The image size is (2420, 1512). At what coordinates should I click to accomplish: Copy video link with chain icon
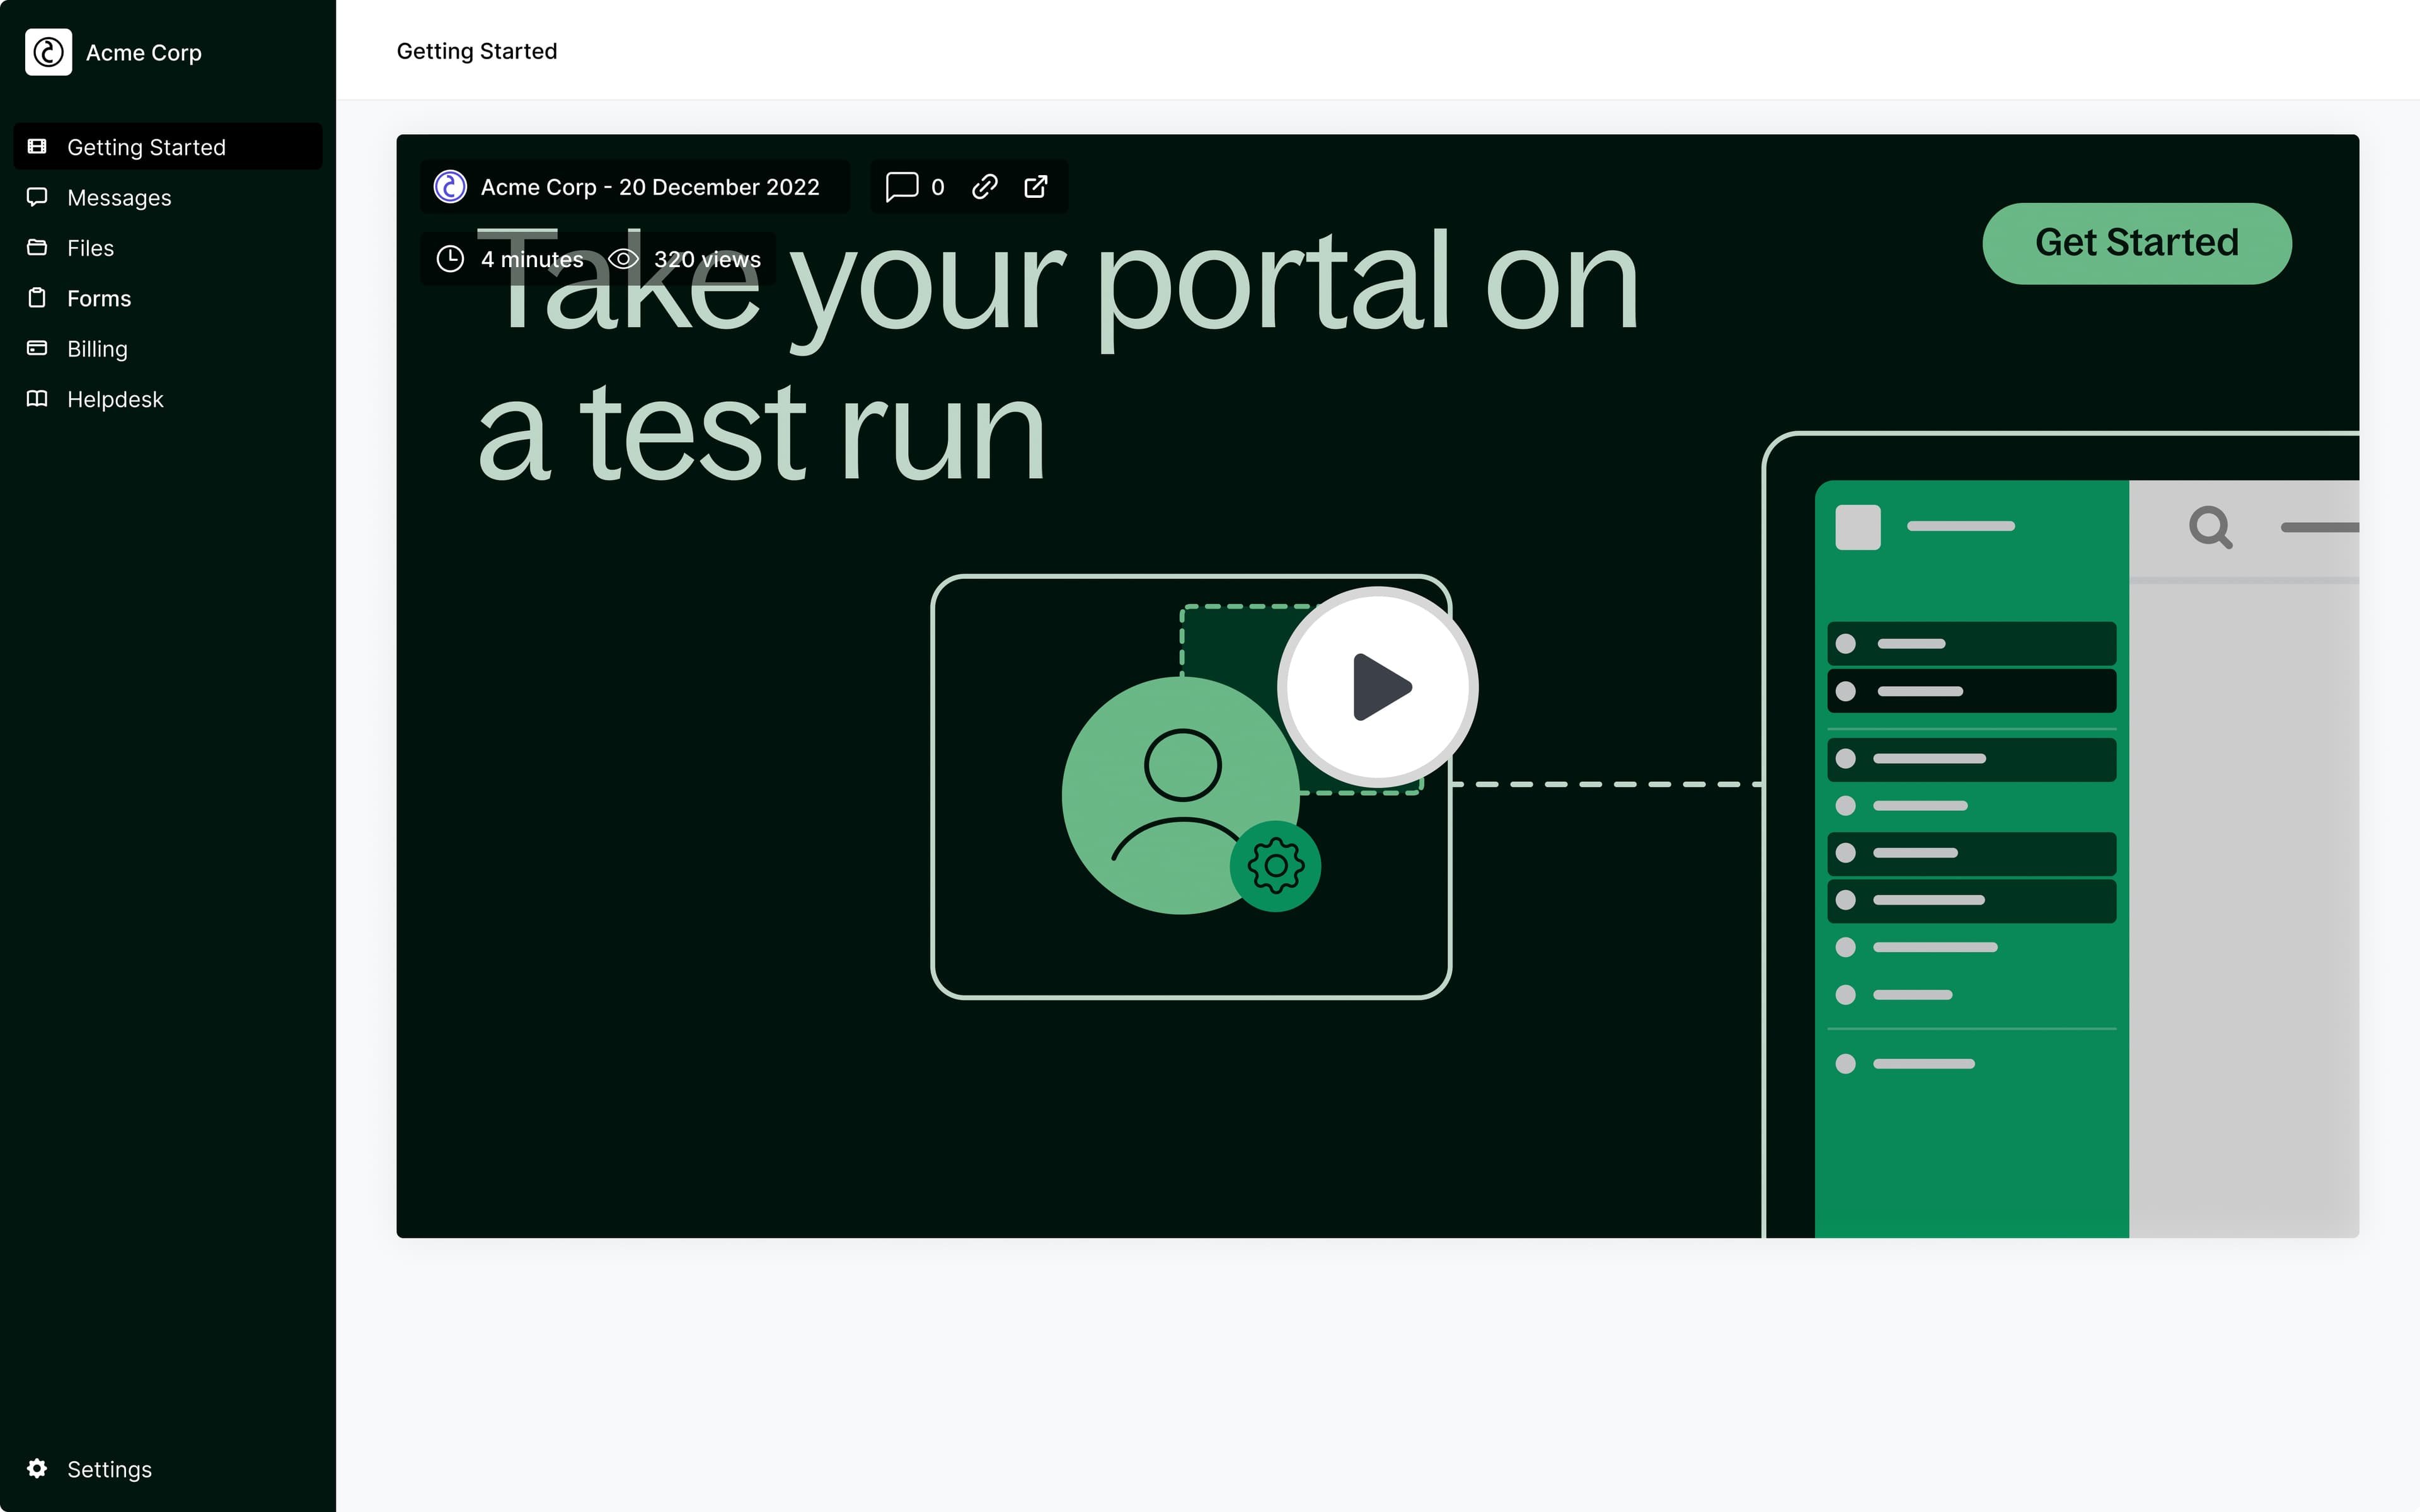tap(985, 187)
